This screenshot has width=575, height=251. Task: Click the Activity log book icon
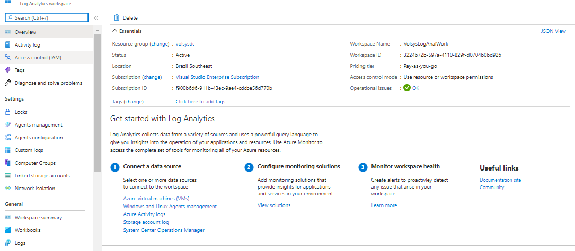(7, 44)
